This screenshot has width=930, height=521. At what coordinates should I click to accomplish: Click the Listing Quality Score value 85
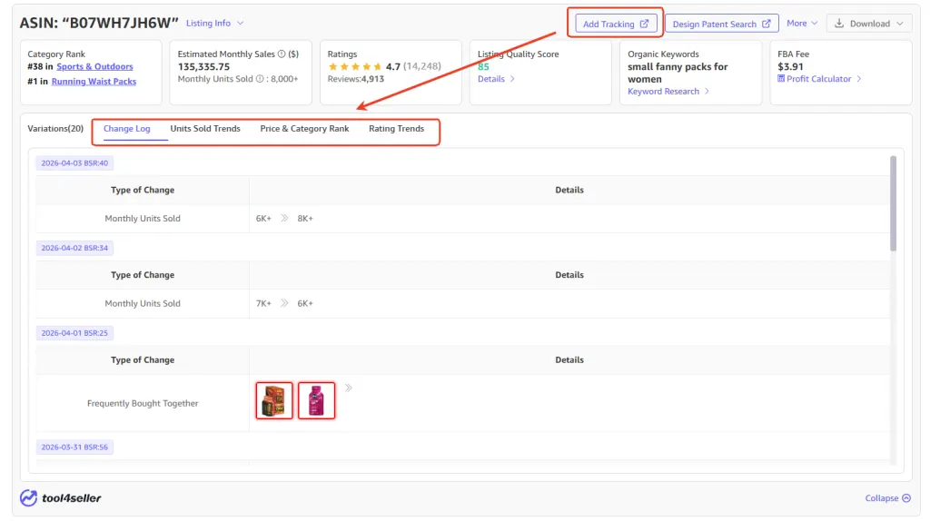pos(483,66)
